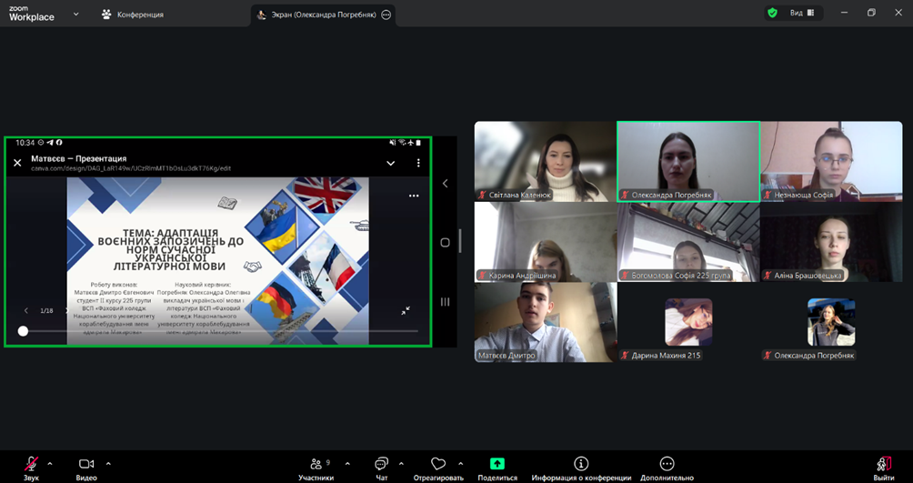This screenshot has height=483, width=913.
Task: Click the Выйти leave meeting button
Action: click(x=883, y=464)
